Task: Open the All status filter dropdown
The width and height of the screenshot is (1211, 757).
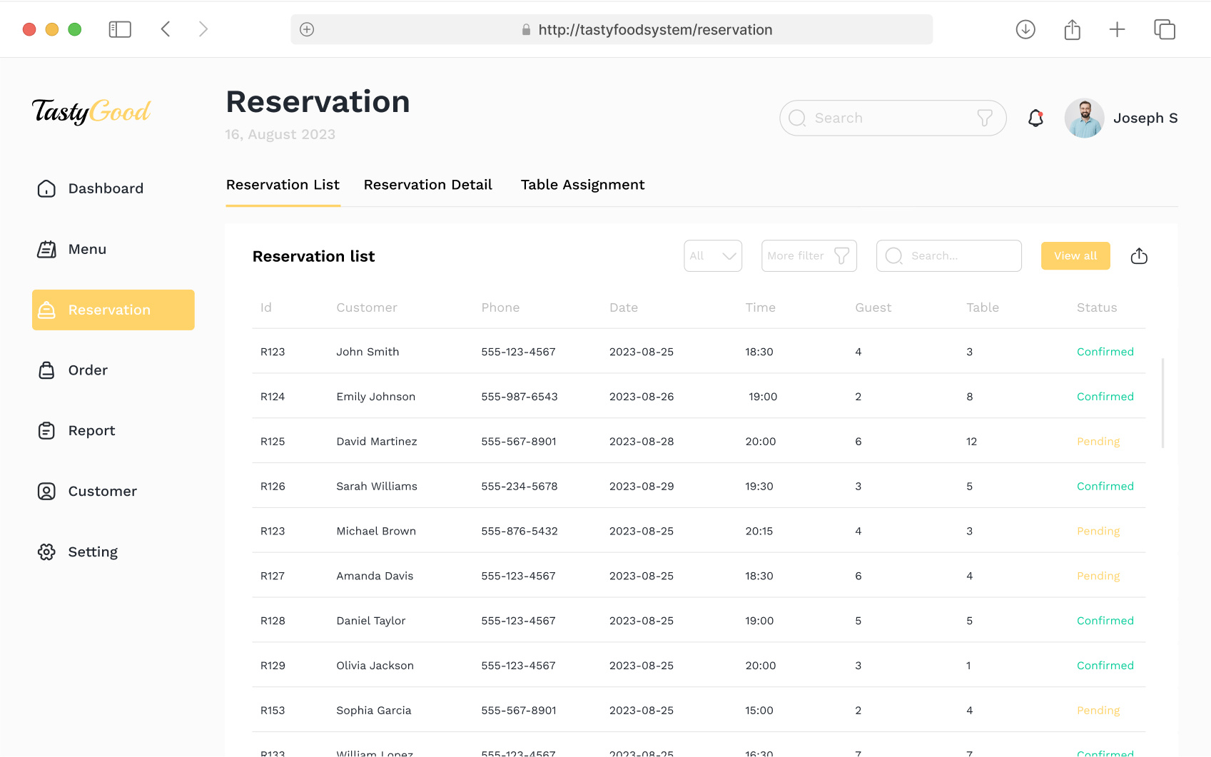Action: pos(712,255)
